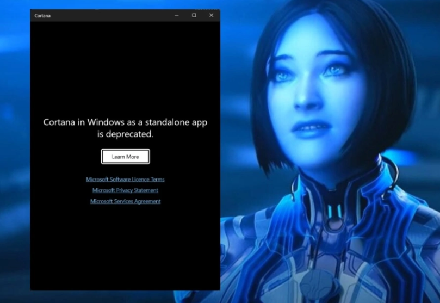The width and height of the screenshot is (440, 303).
Task: Click the Cortana title bar text
Action: (42, 16)
